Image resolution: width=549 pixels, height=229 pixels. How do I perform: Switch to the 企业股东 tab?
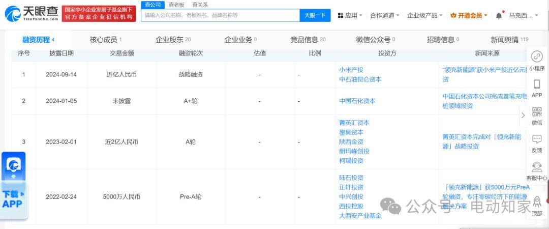[x=173, y=40]
